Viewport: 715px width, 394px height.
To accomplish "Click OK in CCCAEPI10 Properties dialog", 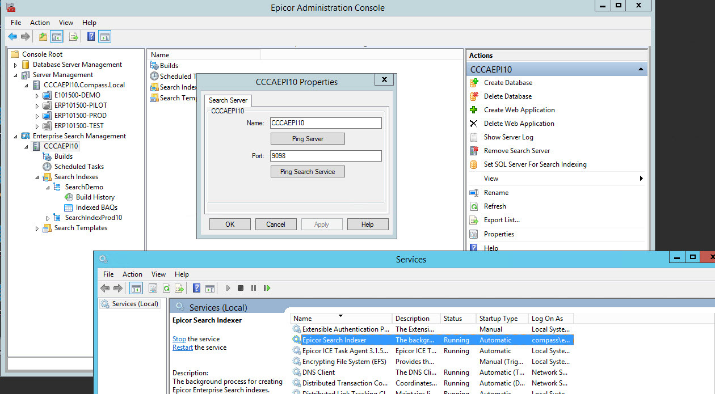I will click(230, 224).
